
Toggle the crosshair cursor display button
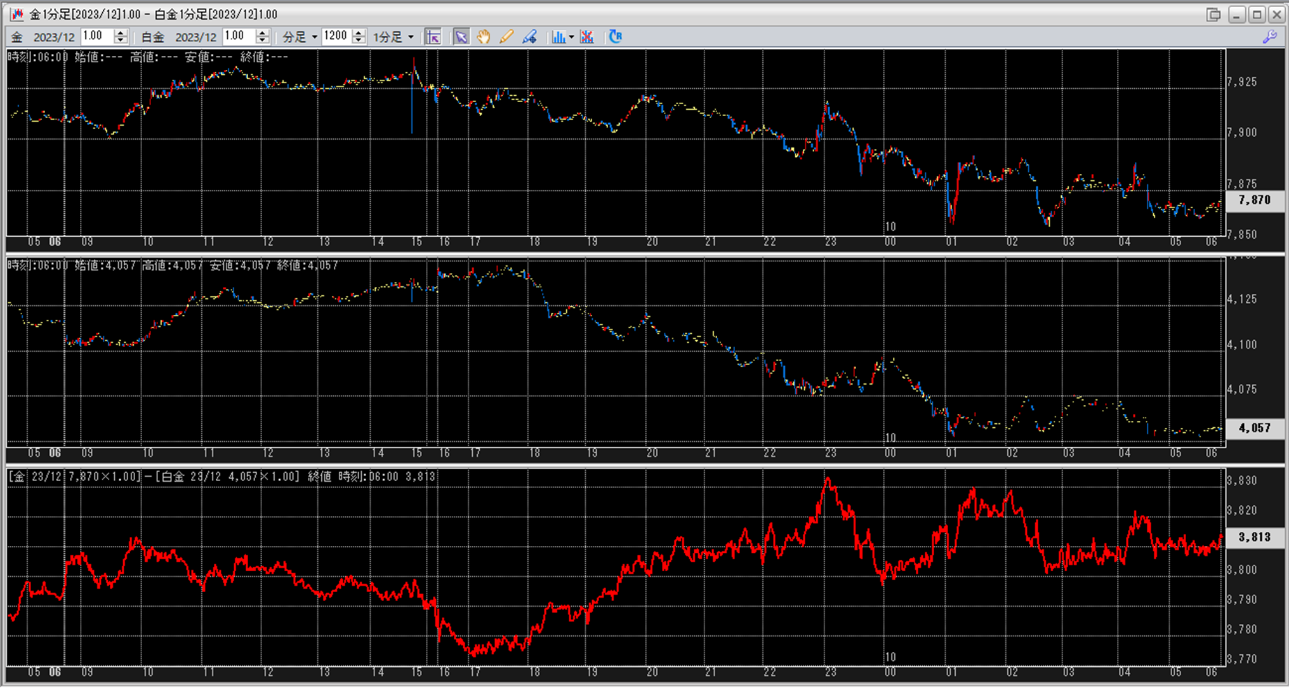pos(433,37)
